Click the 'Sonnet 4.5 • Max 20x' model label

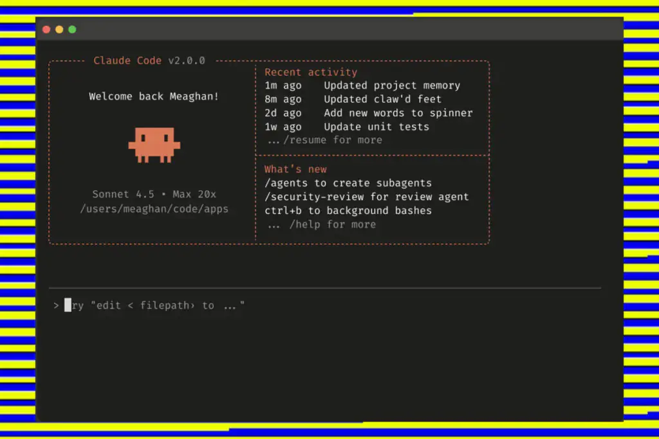[154, 194]
